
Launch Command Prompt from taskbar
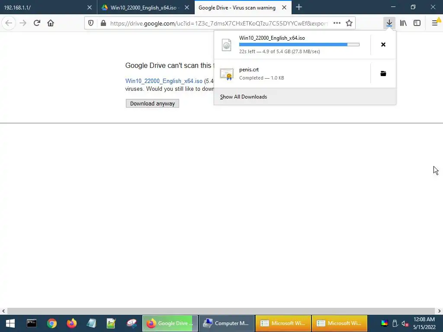[31, 323]
